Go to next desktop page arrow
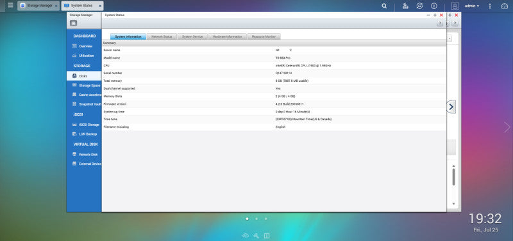This screenshot has height=241, width=513. point(507,127)
